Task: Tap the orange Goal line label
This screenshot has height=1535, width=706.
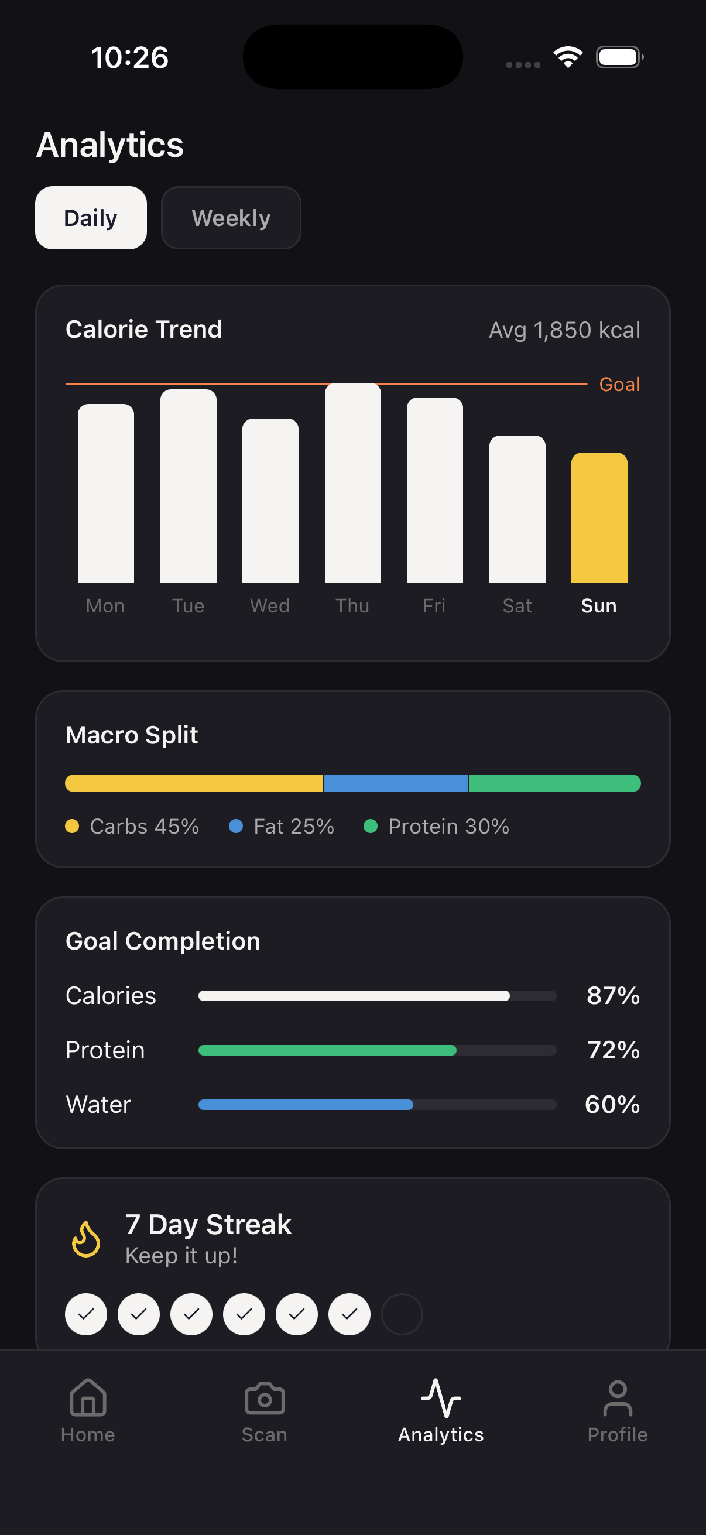Action: 619,385
